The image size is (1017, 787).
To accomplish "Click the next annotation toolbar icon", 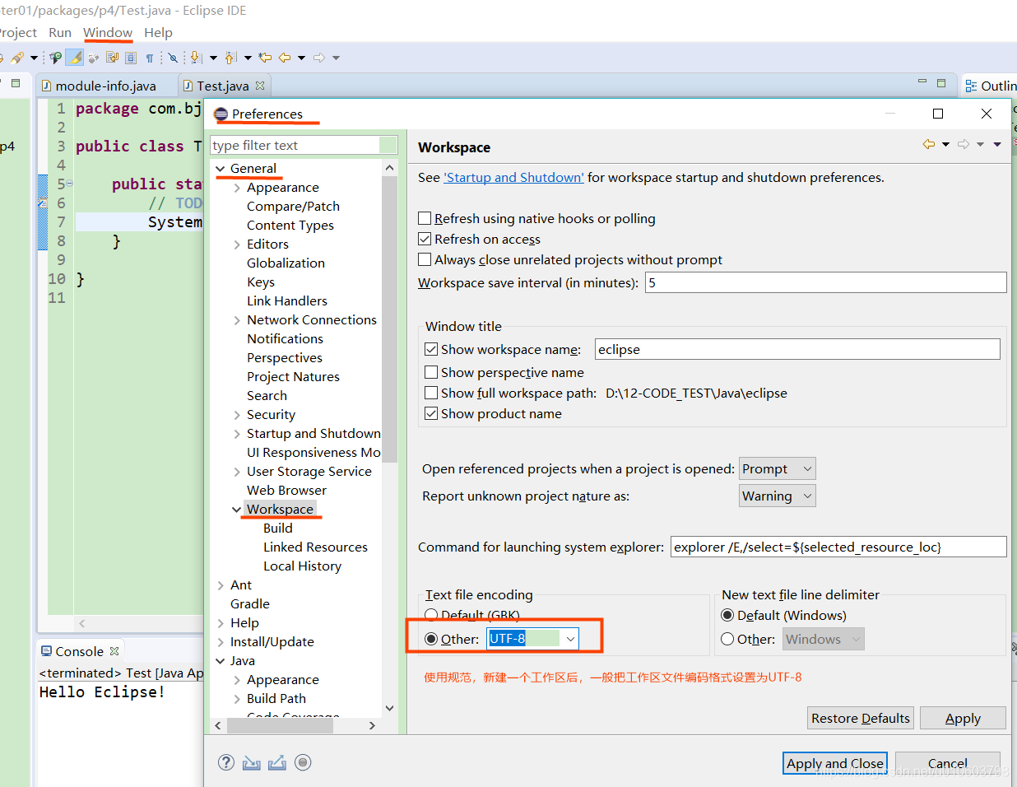I will [x=196, y=58].
